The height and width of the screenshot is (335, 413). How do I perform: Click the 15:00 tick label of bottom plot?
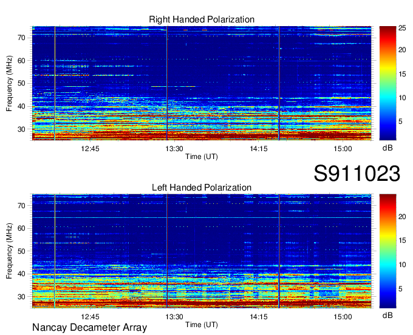click(343, 317)
